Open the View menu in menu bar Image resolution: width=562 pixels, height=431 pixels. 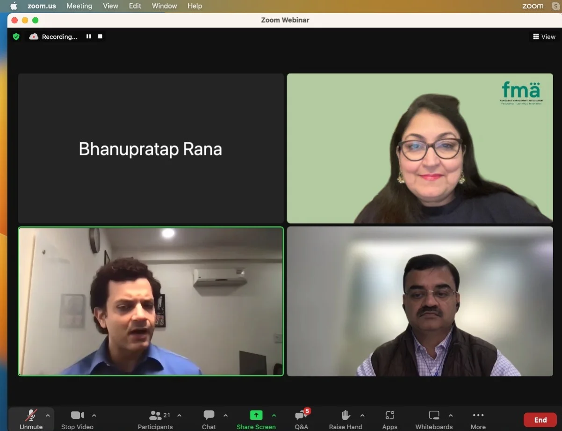(x=111, y=6)
